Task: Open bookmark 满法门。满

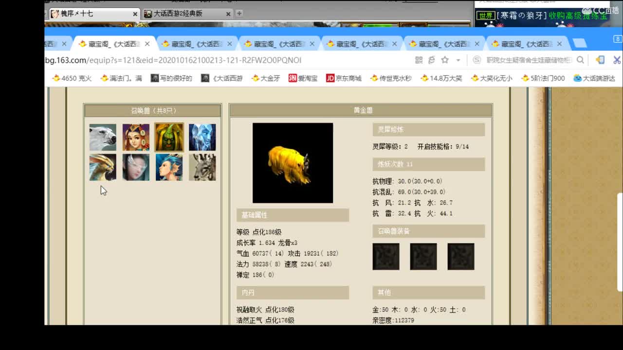Action: tap(121, 78)
